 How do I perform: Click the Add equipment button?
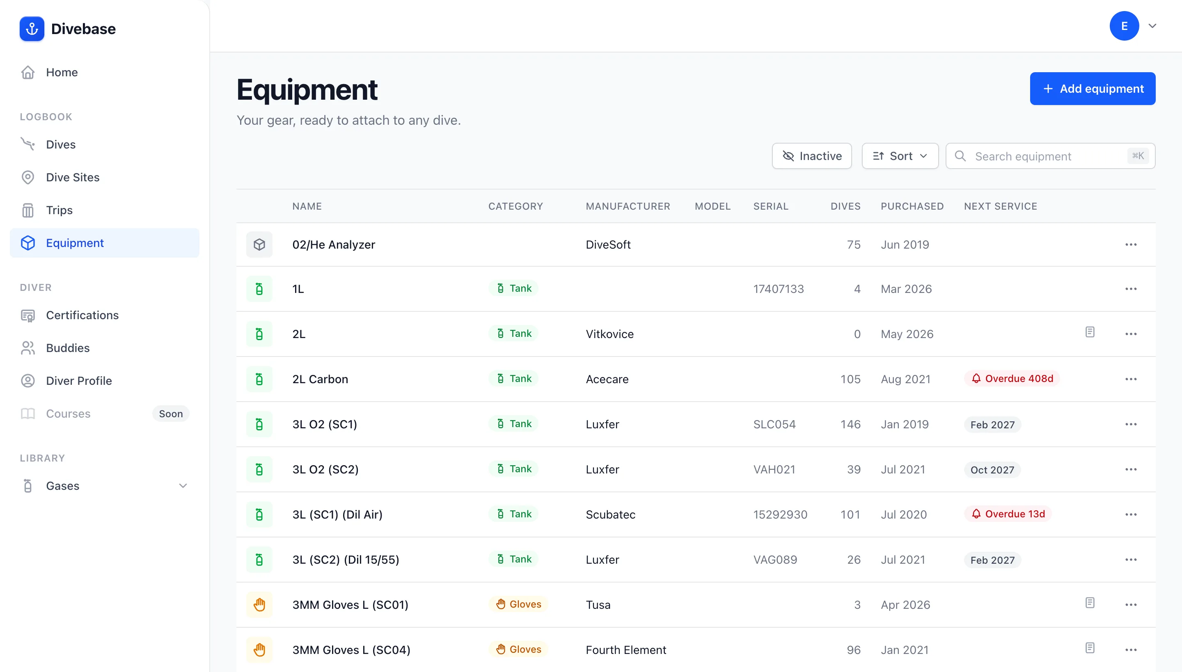click(x=1093, y=89)
